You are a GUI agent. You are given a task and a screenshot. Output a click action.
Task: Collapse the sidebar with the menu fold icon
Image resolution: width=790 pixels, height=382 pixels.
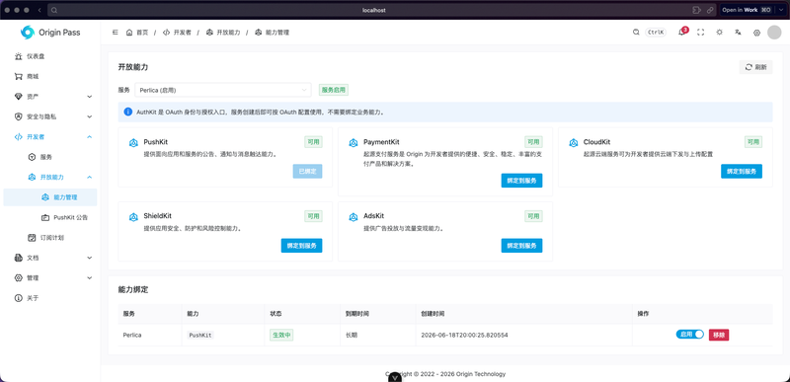pyautogui.click(x=115, y=33)
